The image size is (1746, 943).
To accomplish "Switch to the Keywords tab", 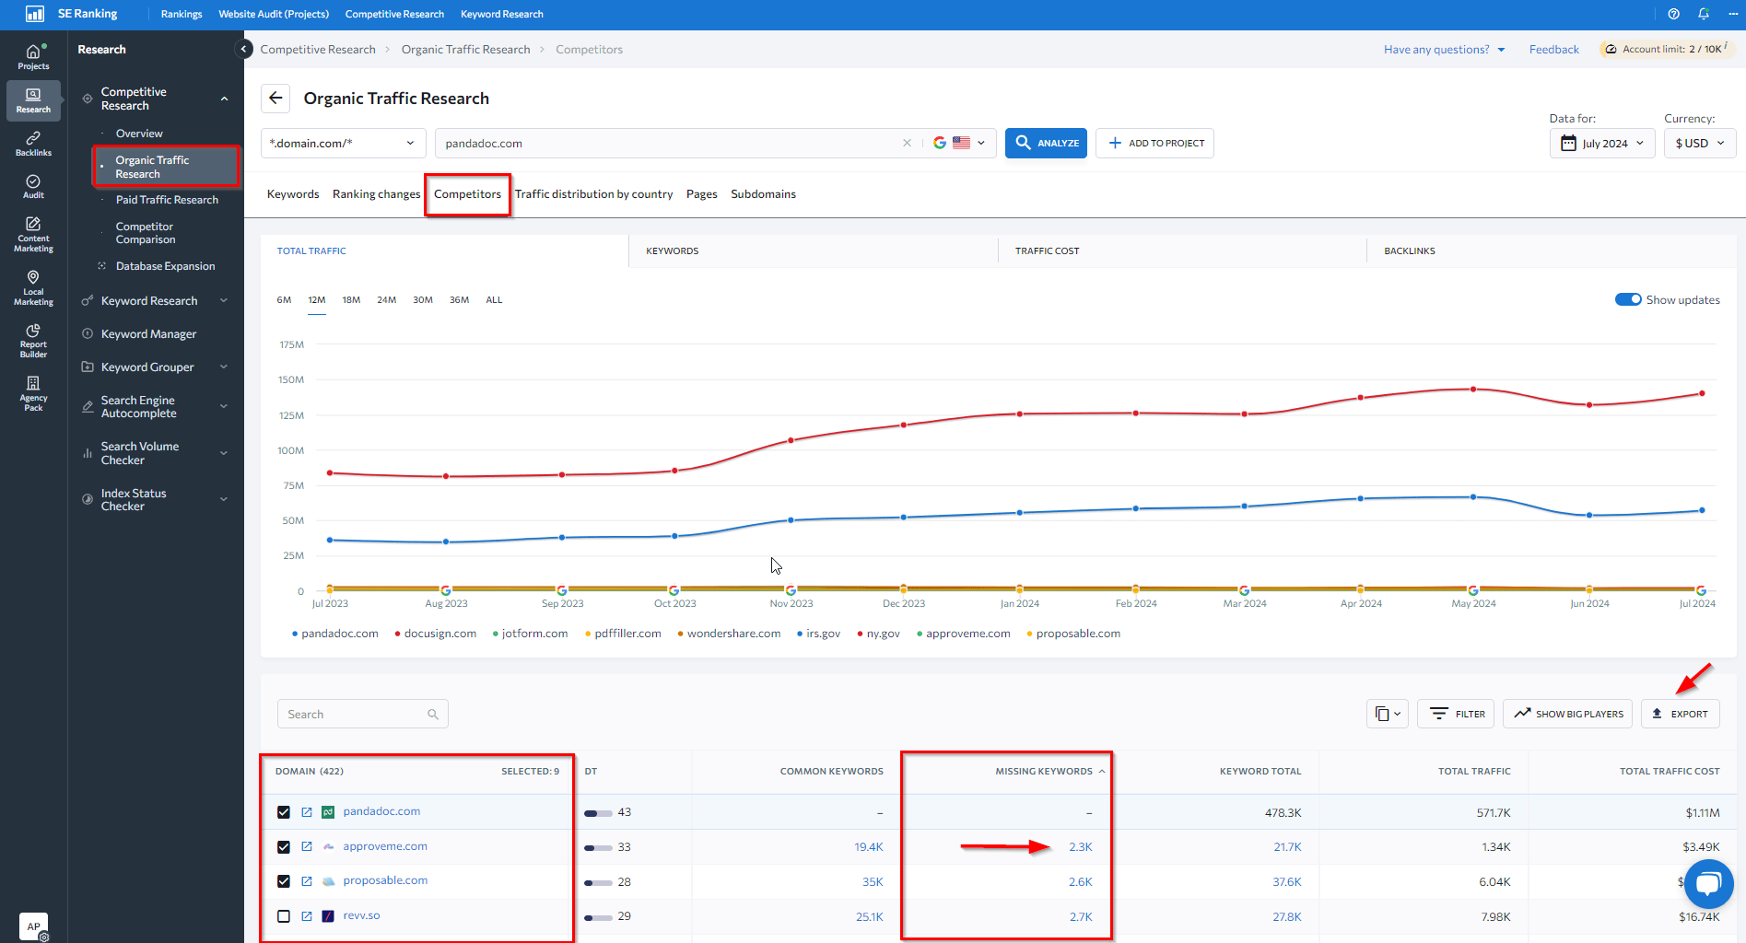I will coord(293,193).
